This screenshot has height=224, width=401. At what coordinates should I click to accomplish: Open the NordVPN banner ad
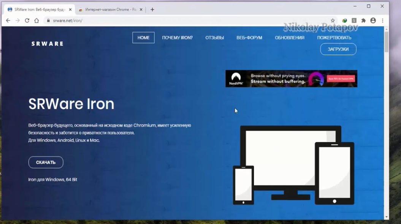(291, 79)
